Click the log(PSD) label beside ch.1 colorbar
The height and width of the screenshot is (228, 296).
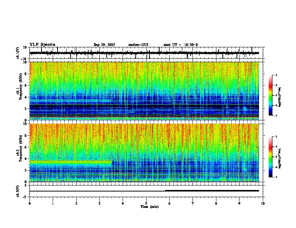pos(280,97)
